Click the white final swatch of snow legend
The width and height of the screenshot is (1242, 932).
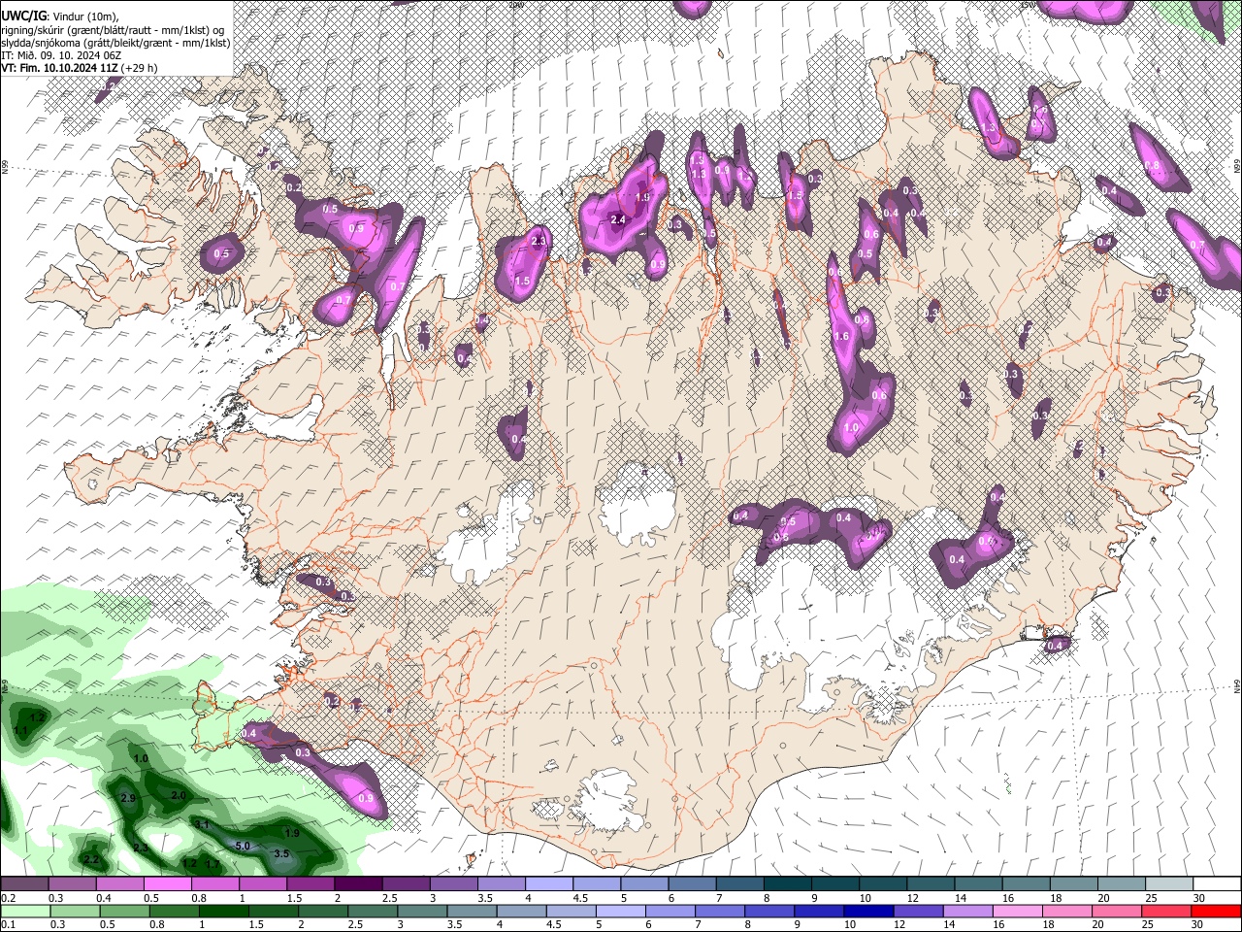pyautogui.click(x=1215, y=884)
